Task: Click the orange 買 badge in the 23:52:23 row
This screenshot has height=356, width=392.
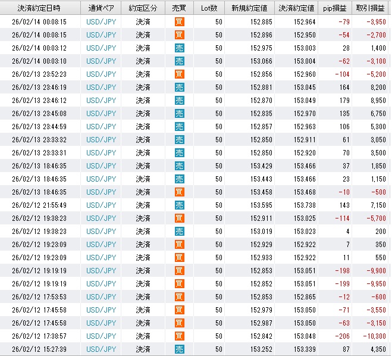Action: click(179, 74)
